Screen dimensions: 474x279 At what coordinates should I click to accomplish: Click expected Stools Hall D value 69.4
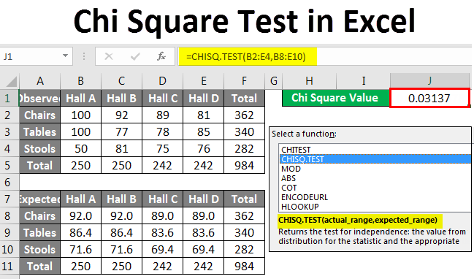(204, 249)
